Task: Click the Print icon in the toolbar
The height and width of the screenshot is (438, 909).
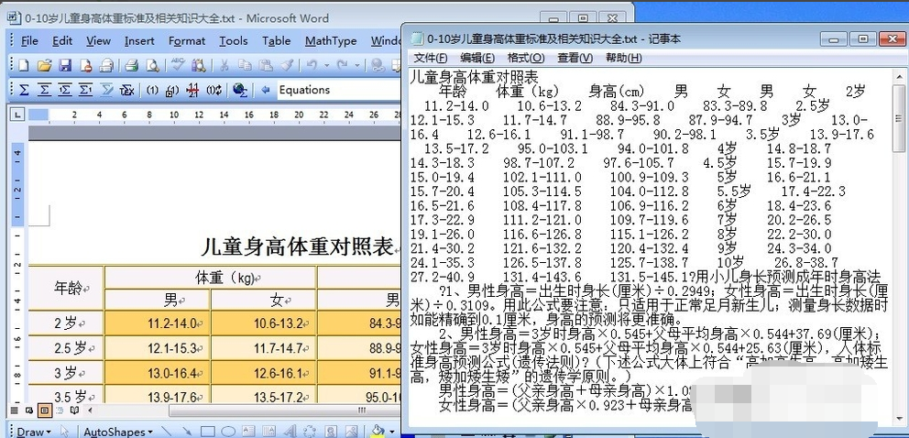Action: [x=131, y=65]
